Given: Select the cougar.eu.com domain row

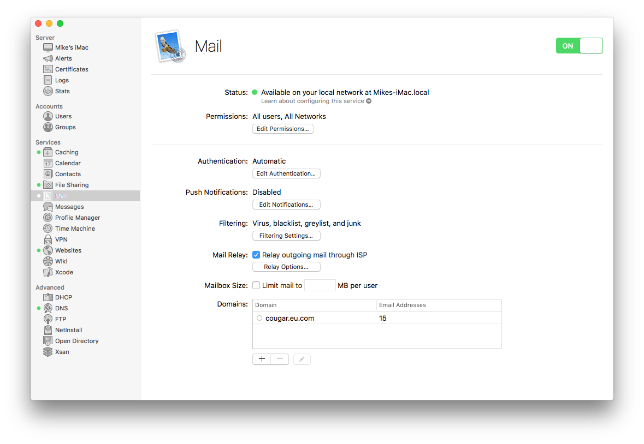Looking at the screenshot, I should click(377, 318).
